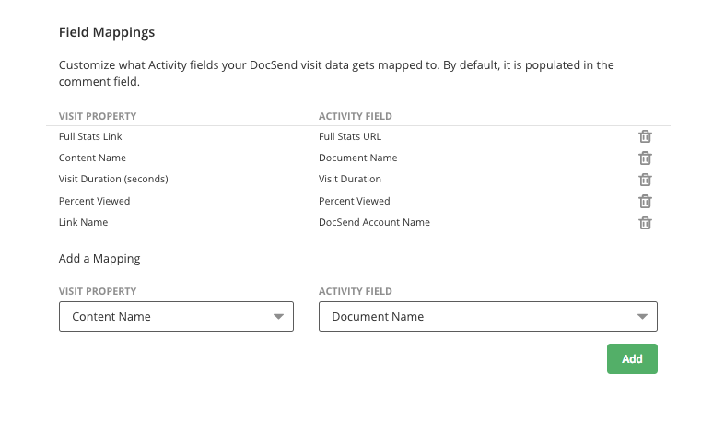This screenshot has width=701, height=421.
Task: Click Percent Viewed in the Visit Property column
Action: 94,201
